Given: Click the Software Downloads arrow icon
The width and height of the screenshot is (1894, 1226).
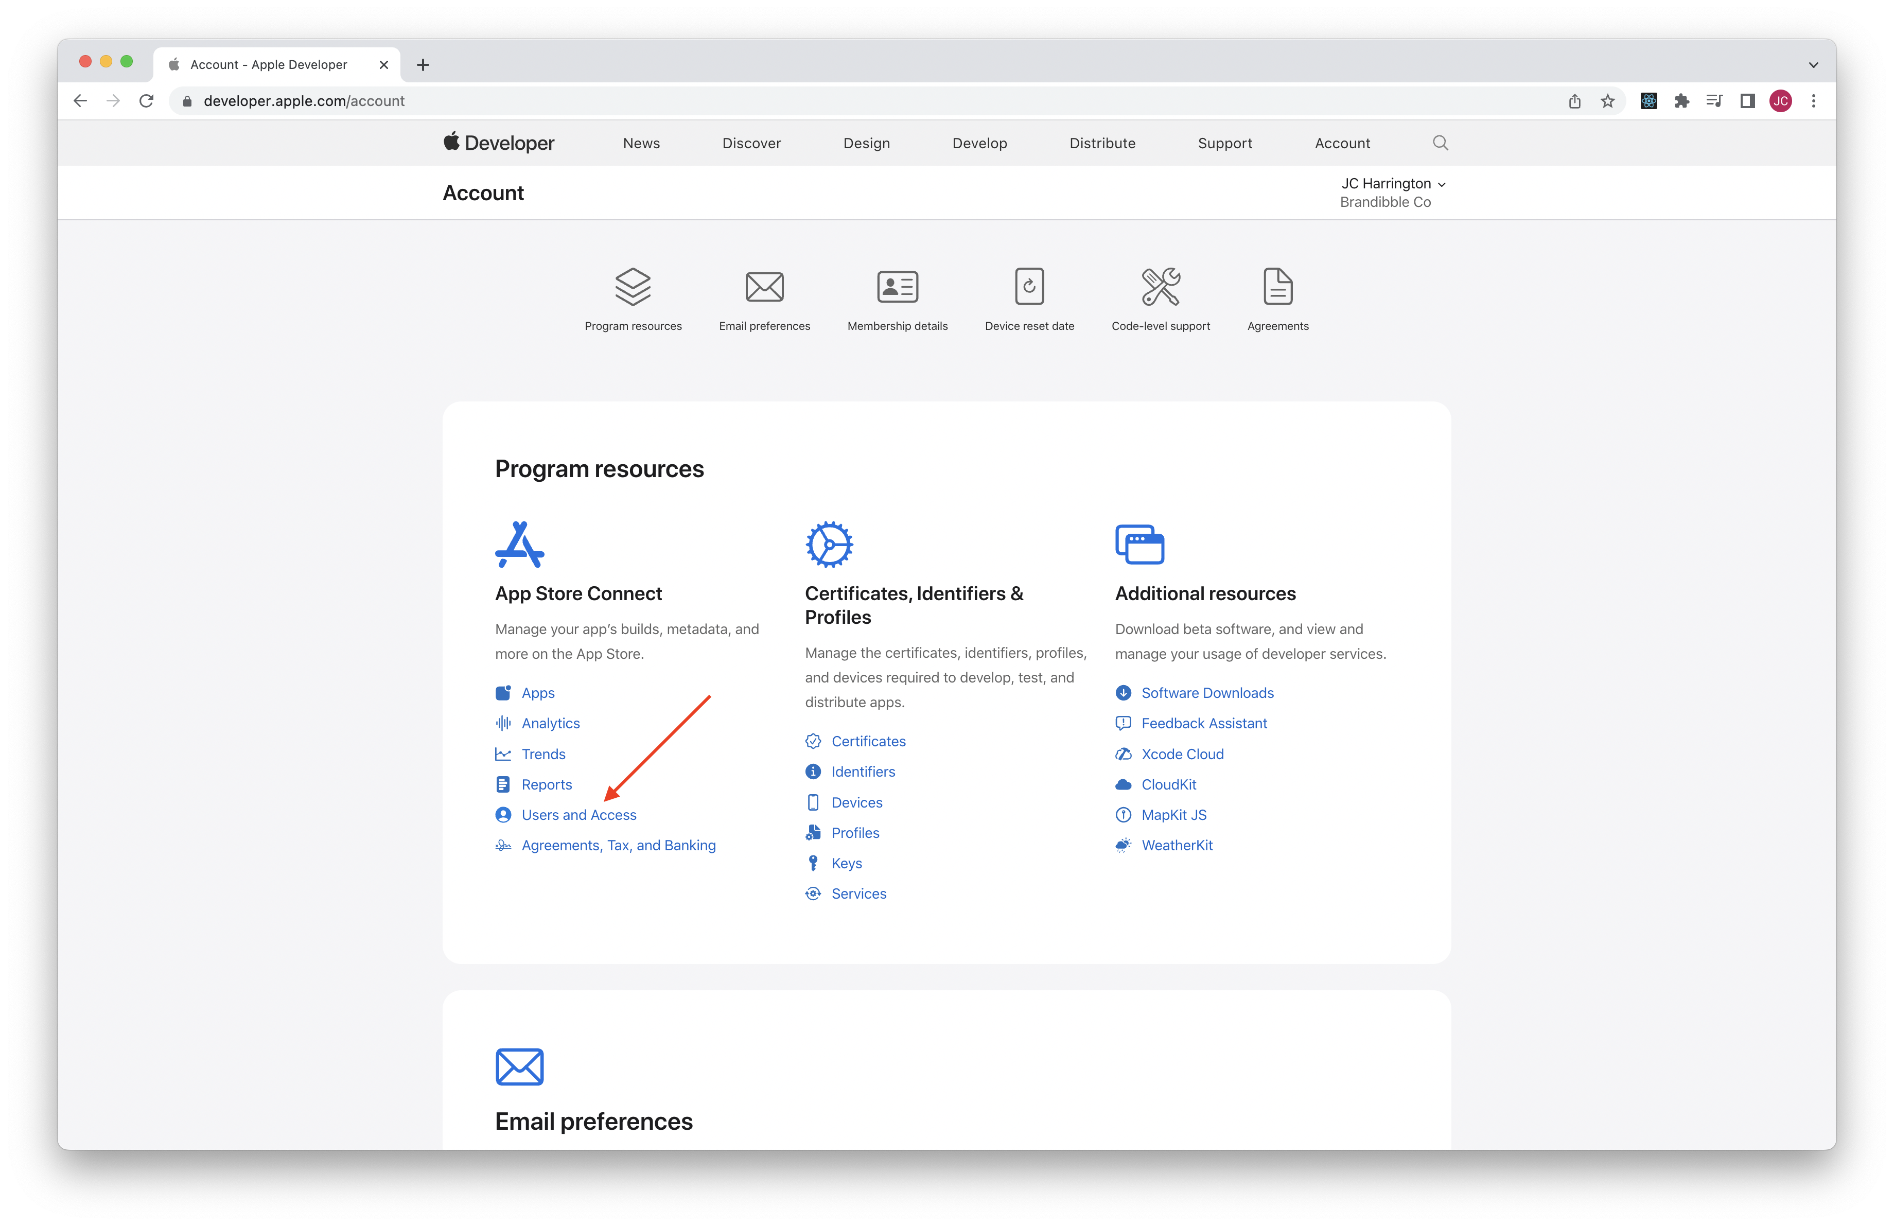Looking at the screenshot, I should (x=1123, y=693).
